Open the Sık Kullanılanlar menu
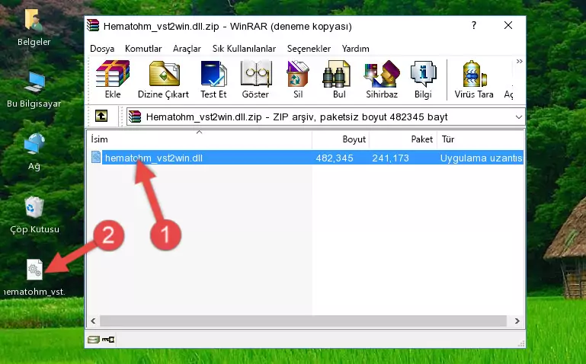This screenshot has width=586, height=364. pyautogui.click(x=244, y=49)
